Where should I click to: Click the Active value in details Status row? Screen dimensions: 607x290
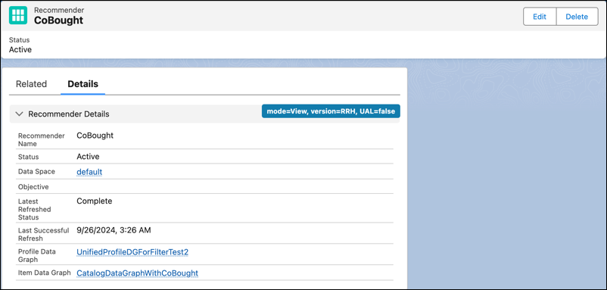point(88,157)
